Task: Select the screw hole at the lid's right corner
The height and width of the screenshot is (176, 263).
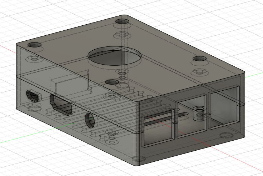Action: pyautogui.click(x=200, y=59)
